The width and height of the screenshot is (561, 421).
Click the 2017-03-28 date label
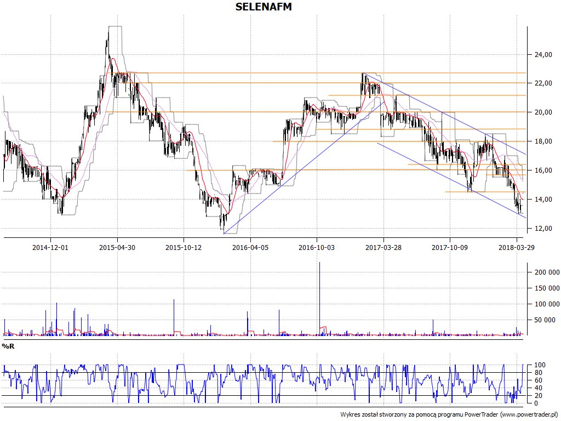pos(383,247)
